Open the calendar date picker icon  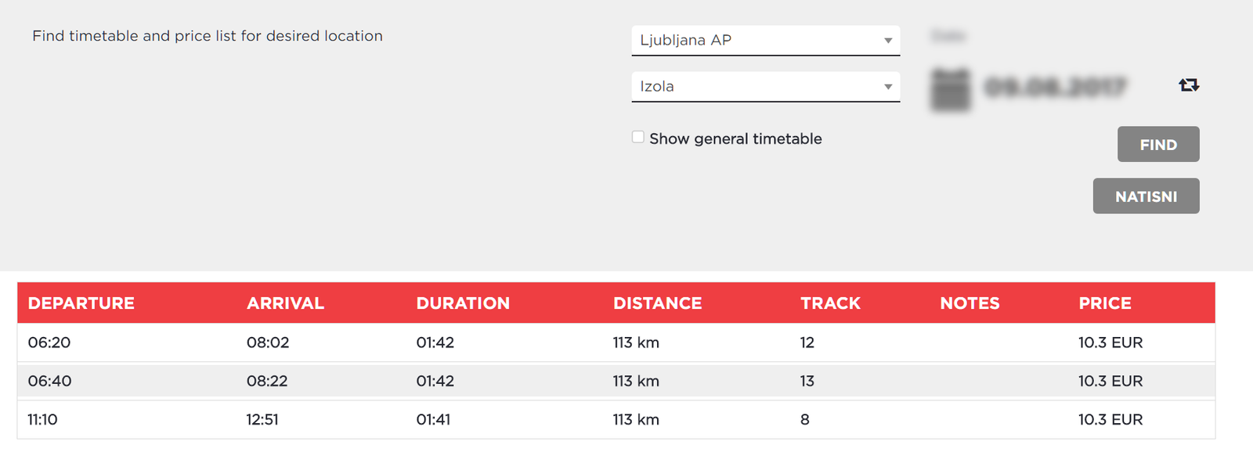pyautogui.click(x=951, y=88)
